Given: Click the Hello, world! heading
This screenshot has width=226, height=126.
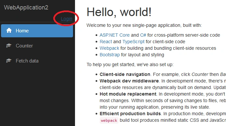Looking at the screenshot, I should (x=119, y=12).
